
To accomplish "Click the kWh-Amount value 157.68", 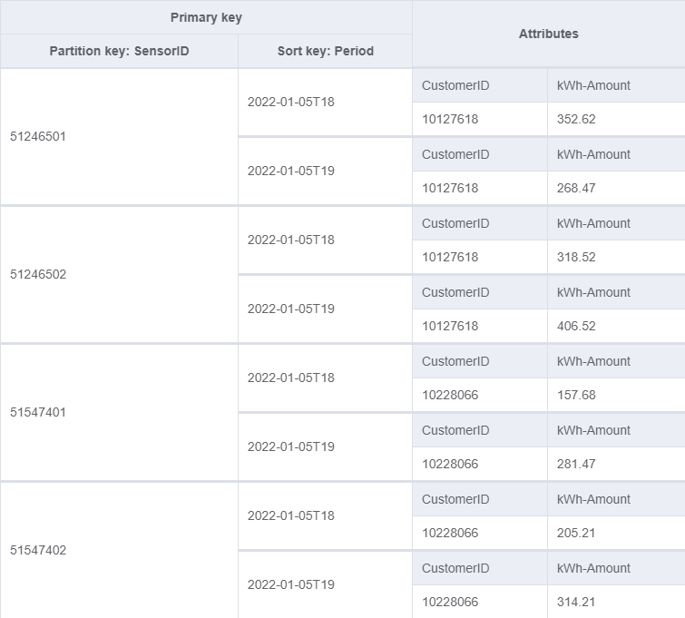I will [576, 395].
